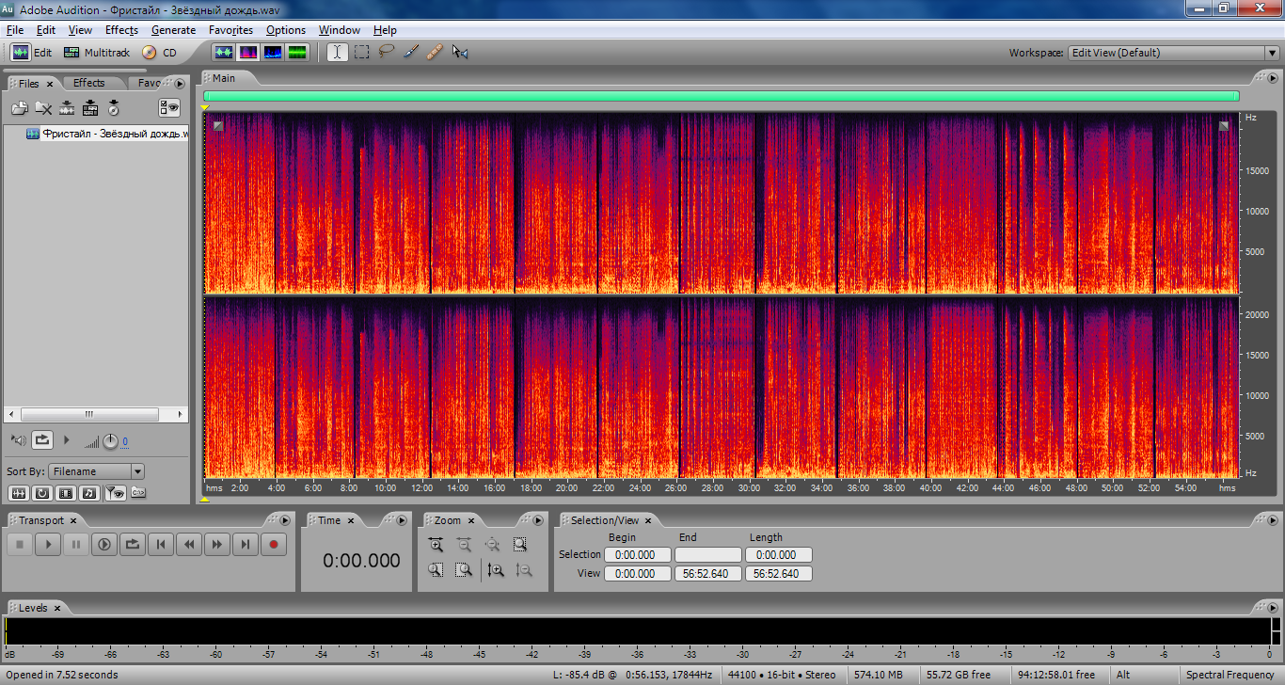This screenshot has height=685, width=1285.
Task: Select the Lasso Selection tool
Action: click(x=386, y=53)
